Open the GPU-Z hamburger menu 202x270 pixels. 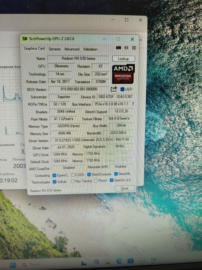click(134, 48)
